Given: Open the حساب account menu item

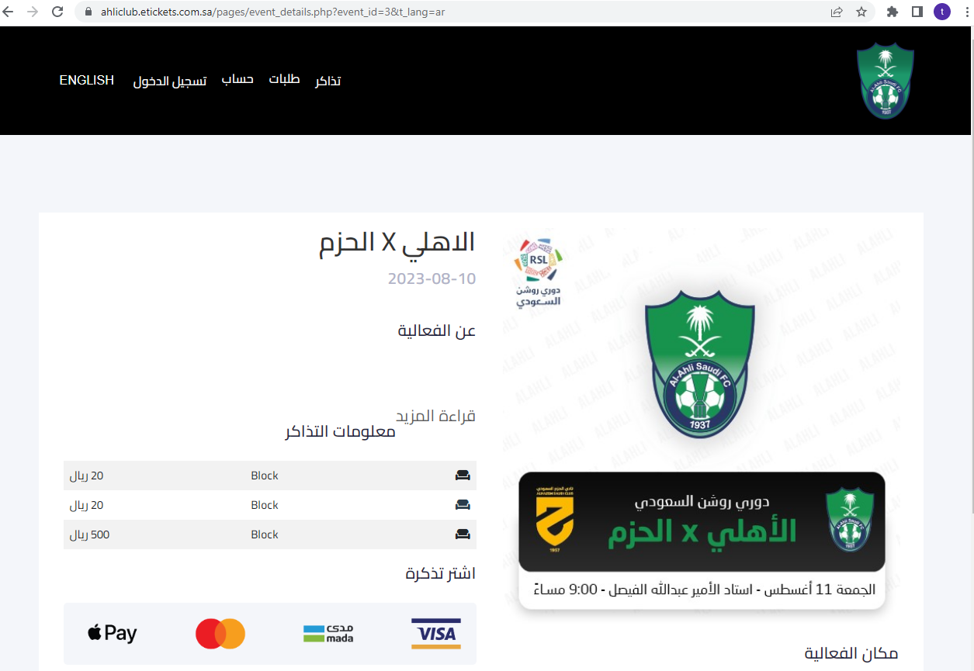Looking at the screenshot, I should click(237, 80).
